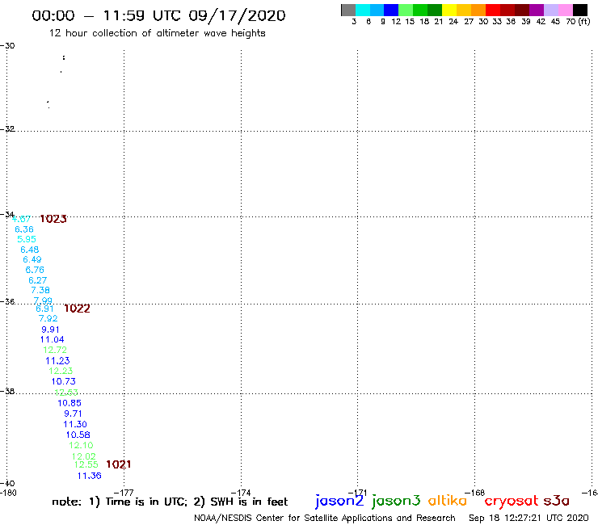Select the green jason3 satellite label
This screenshot has height=525, width=598.
coord(396,501)
